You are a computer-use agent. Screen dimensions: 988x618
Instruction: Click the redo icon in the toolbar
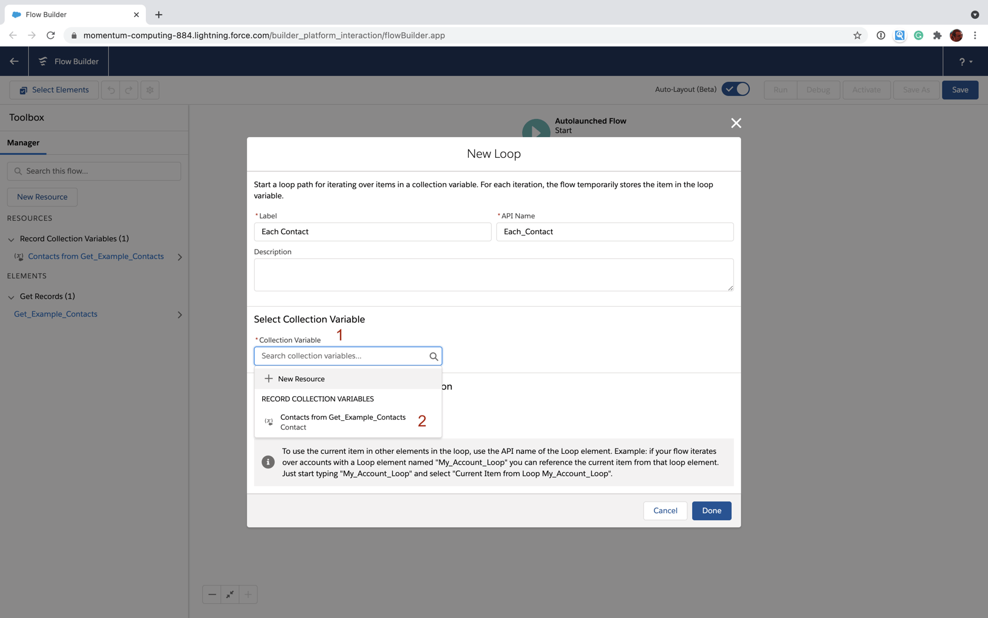coord(128,90)
